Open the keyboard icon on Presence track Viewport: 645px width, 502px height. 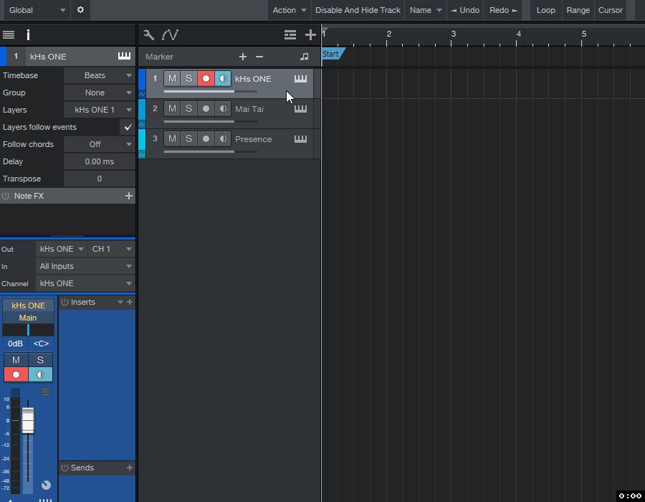coord(300,139)
